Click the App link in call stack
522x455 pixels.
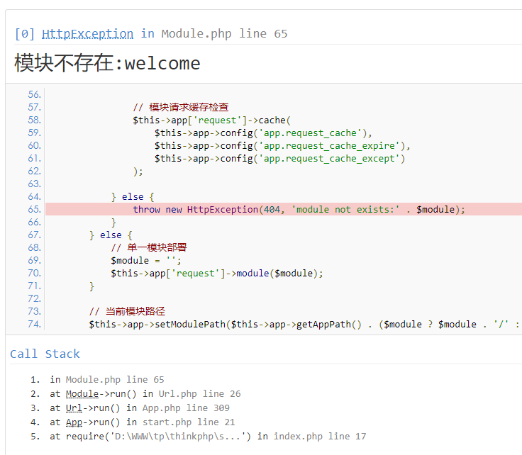tap(74, 422)
